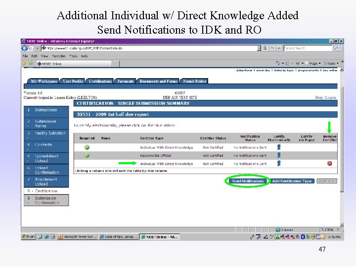Click the red Stop loading icon
The height and width of the screenshot is (267, 356).
click(x=279, y=48)
